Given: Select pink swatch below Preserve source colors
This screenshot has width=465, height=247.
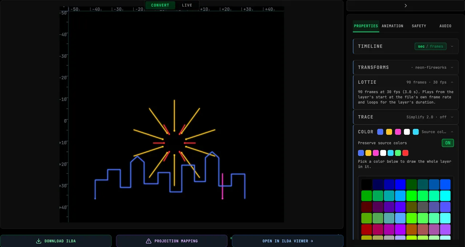Looking at the screenshot, I should [376, 153].
